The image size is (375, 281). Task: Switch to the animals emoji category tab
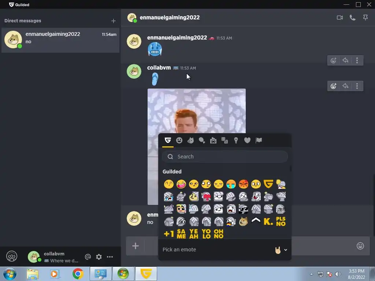[190, 140]
